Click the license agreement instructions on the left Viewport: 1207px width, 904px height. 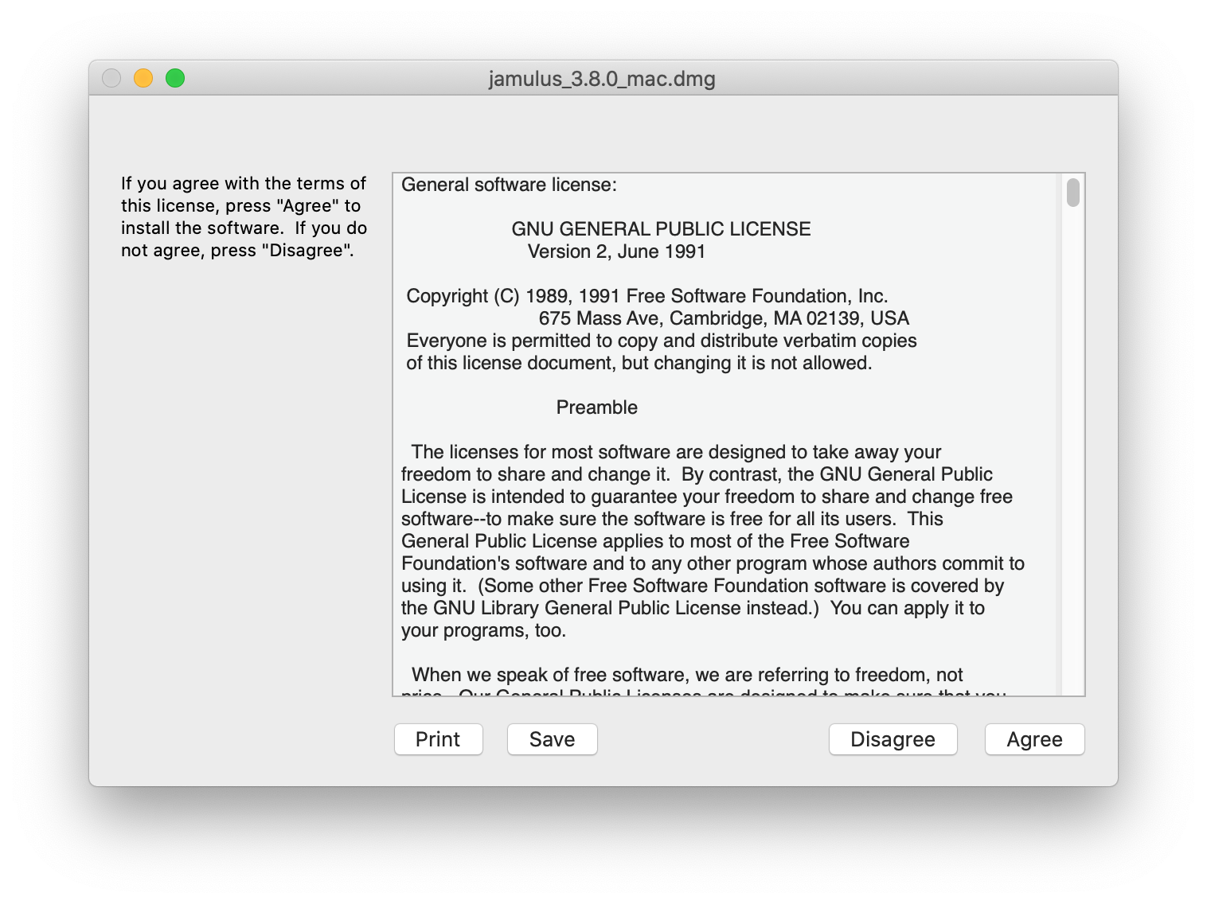[x=244, y=216]
